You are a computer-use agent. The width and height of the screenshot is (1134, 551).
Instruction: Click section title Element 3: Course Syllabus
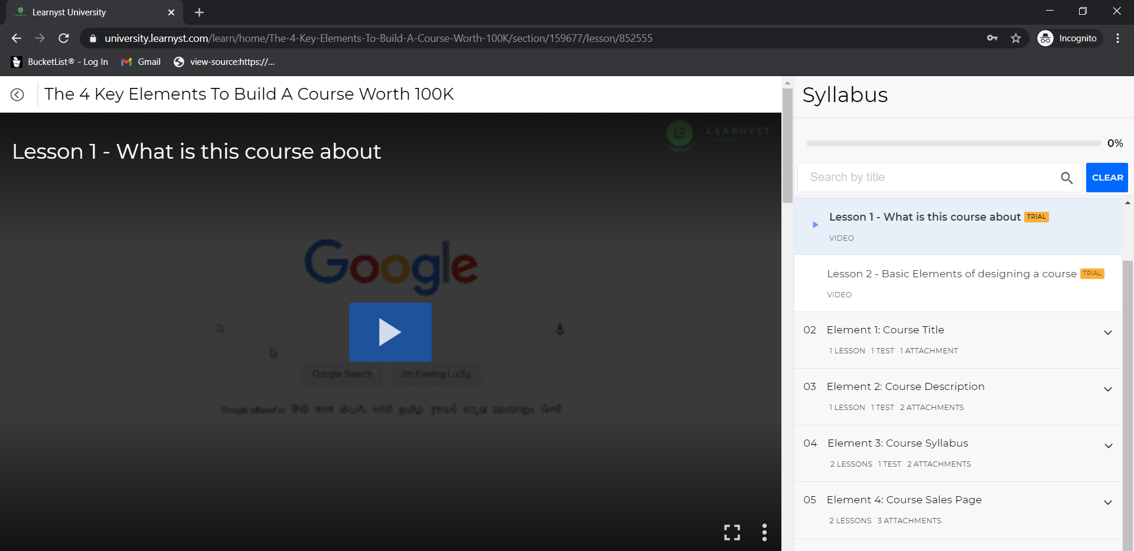pos(898,443)
